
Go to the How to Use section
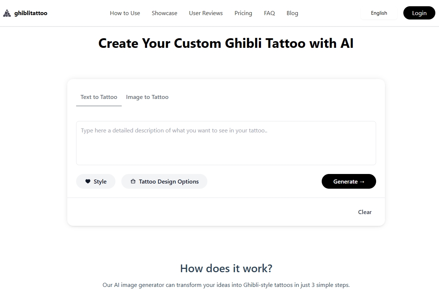125,13
